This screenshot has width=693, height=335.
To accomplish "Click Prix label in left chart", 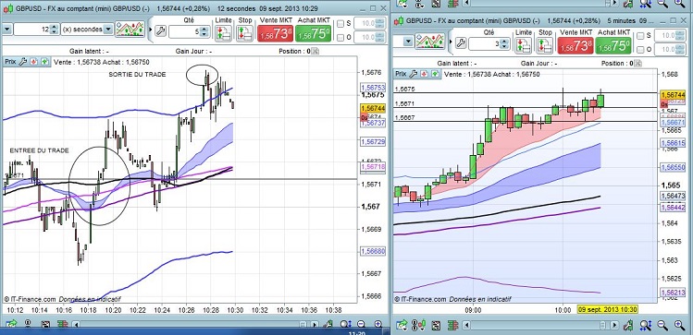I will [10, 62].
